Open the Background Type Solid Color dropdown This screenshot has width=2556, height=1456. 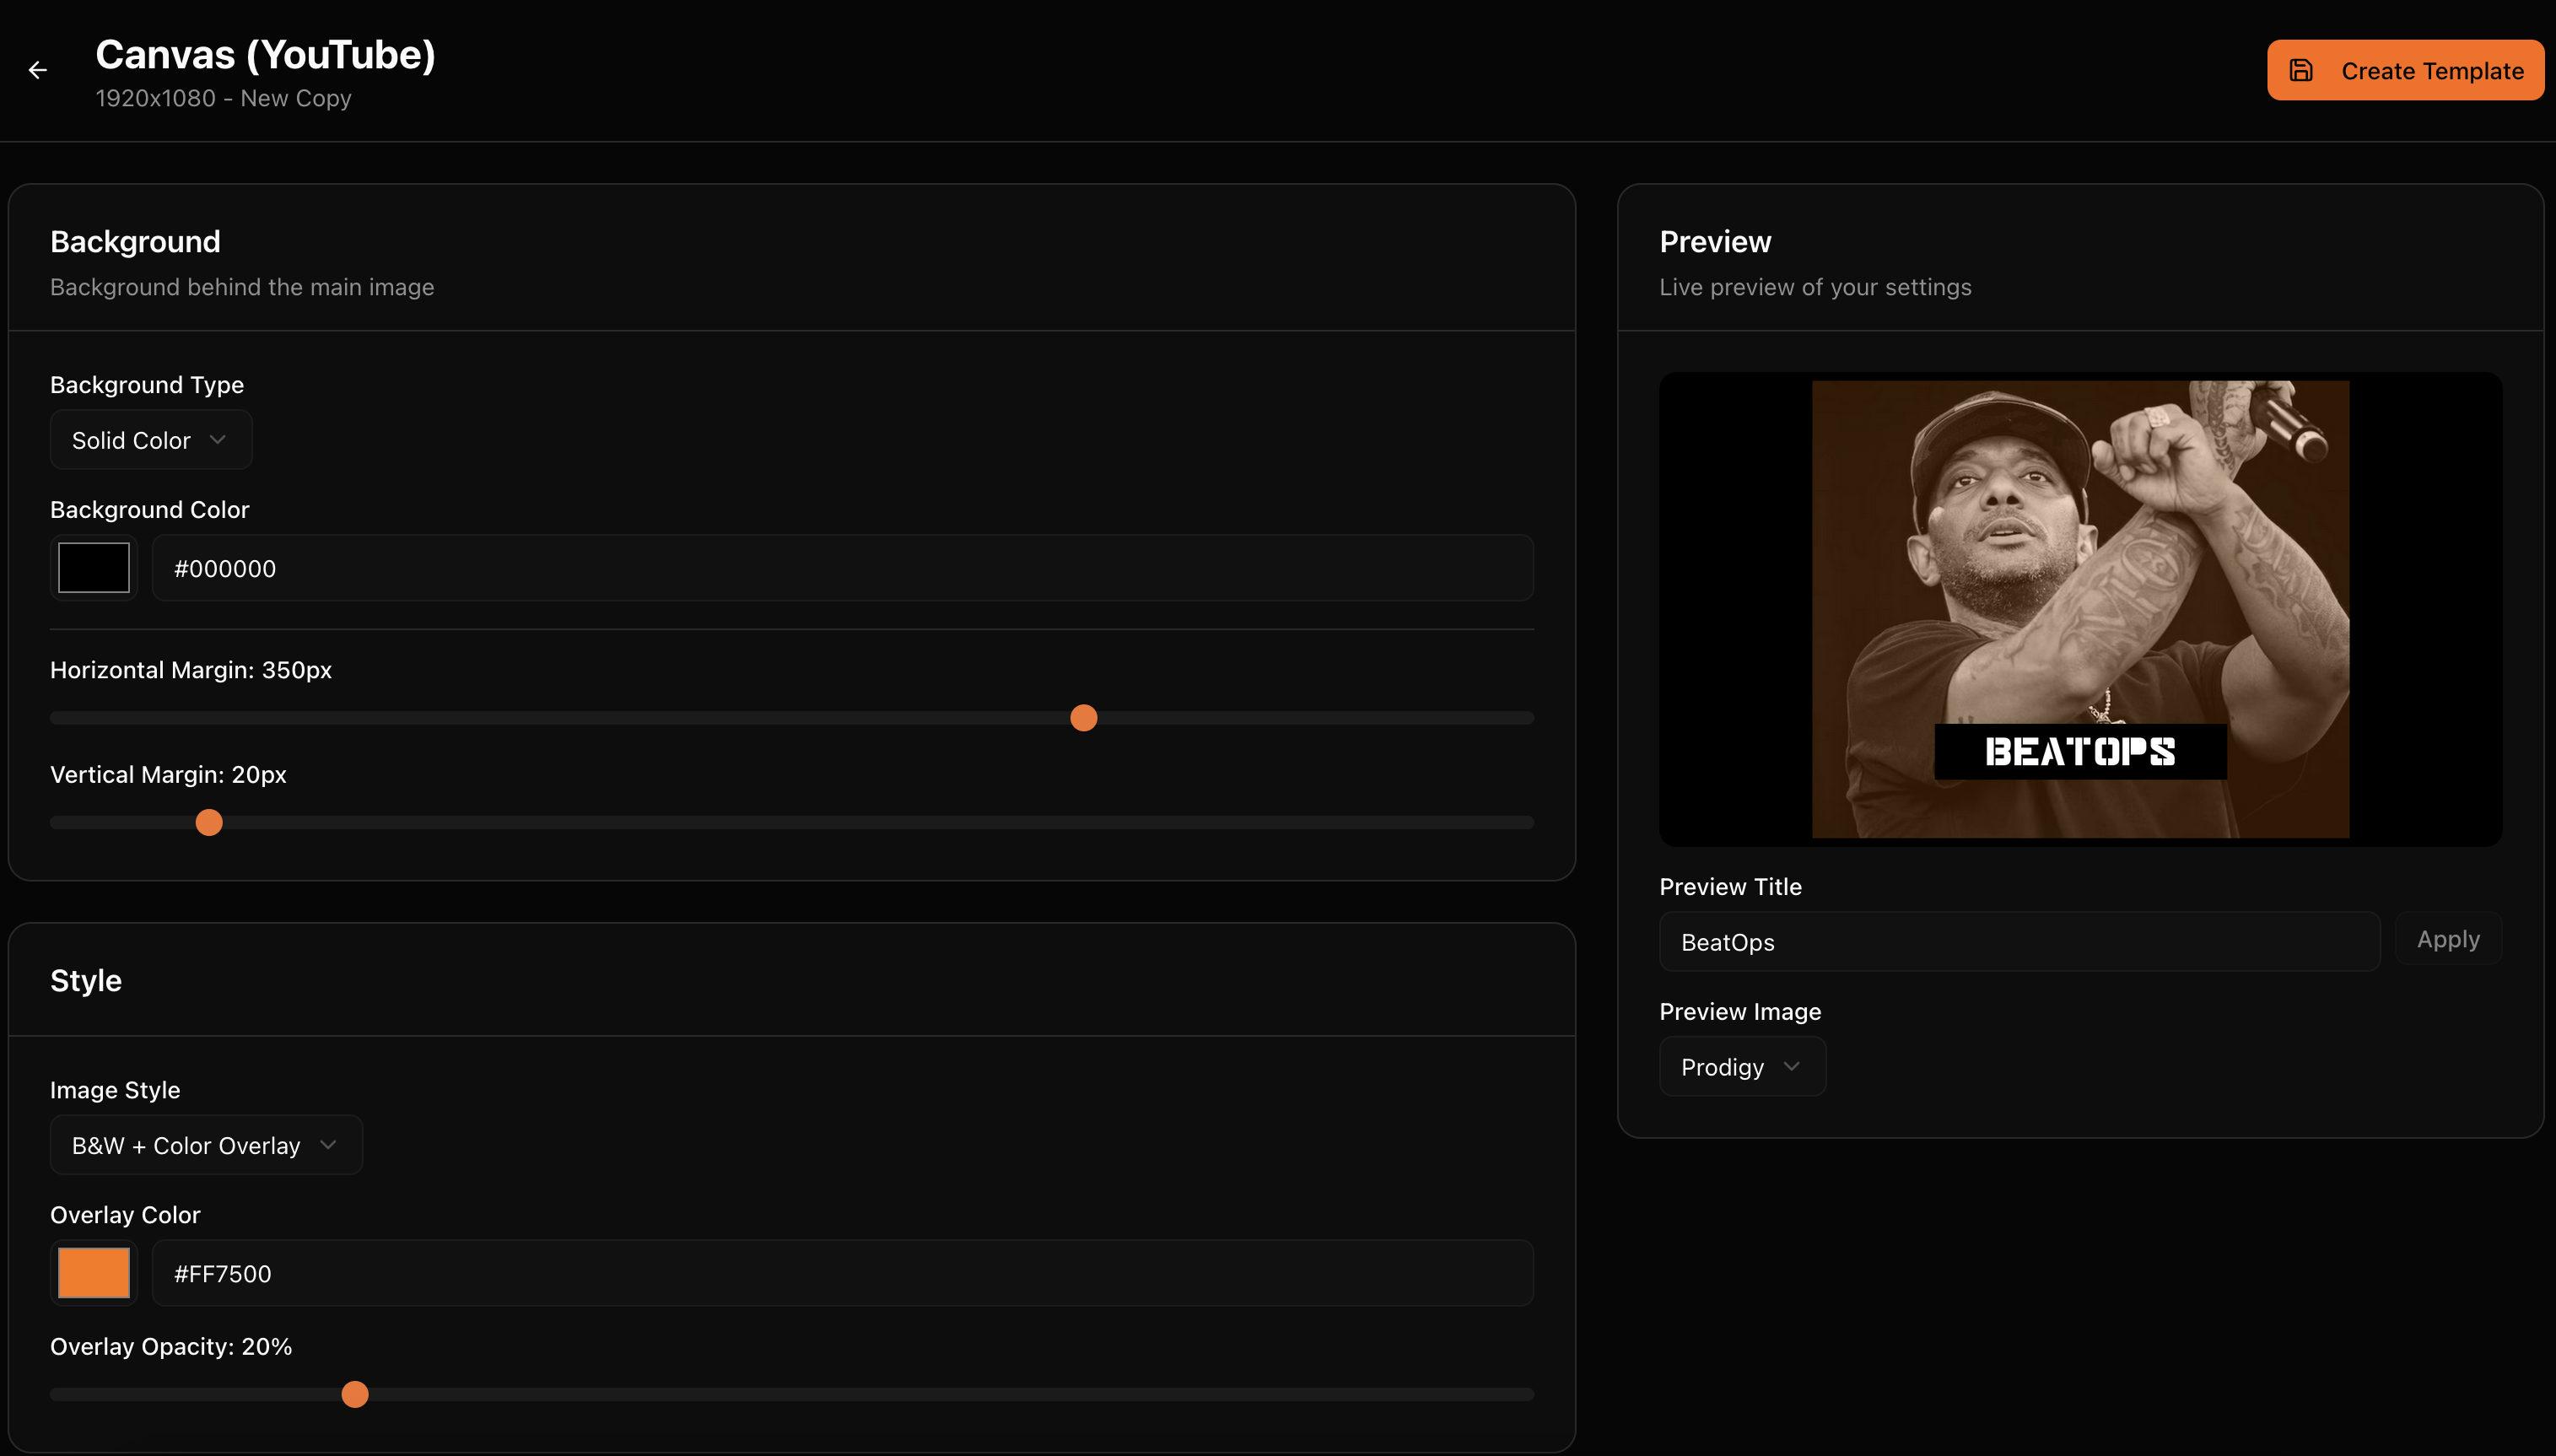tap(150, 440)
